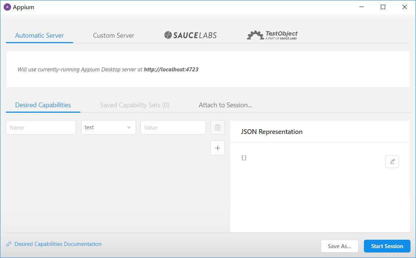Delete capability row with trash icon
This screenshot has width=416, height=258.
point(218,127)
